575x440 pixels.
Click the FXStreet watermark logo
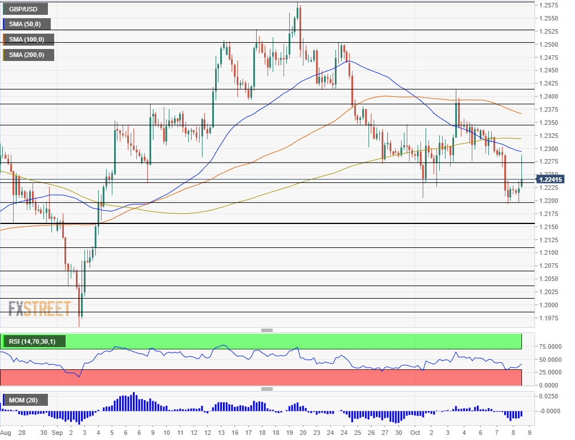(x=40, y=309)
